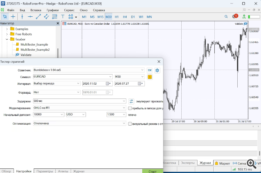Open the optimization dropdown
The height and width of the screenshot is (173, 261).
pos(124,123)
